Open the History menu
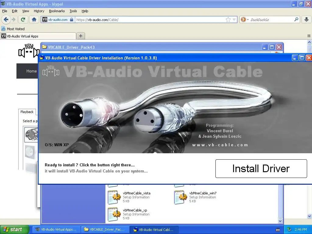Screen dimensions: 312x234 pos(39,11)
